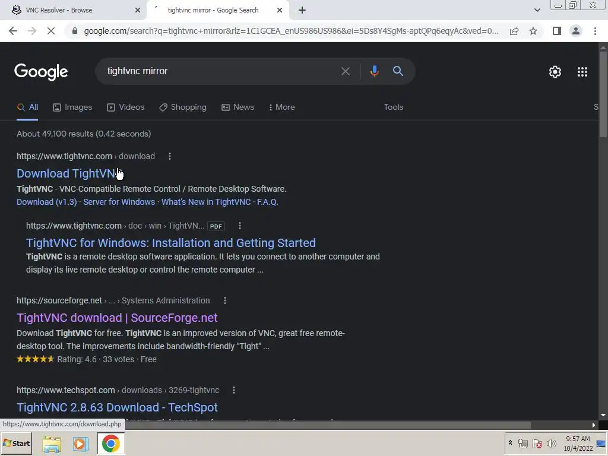The height and width of the screenshot is (456, 608).
Task: Switch to Videos results
Action: pyautogui.click(x=126, y=107)
